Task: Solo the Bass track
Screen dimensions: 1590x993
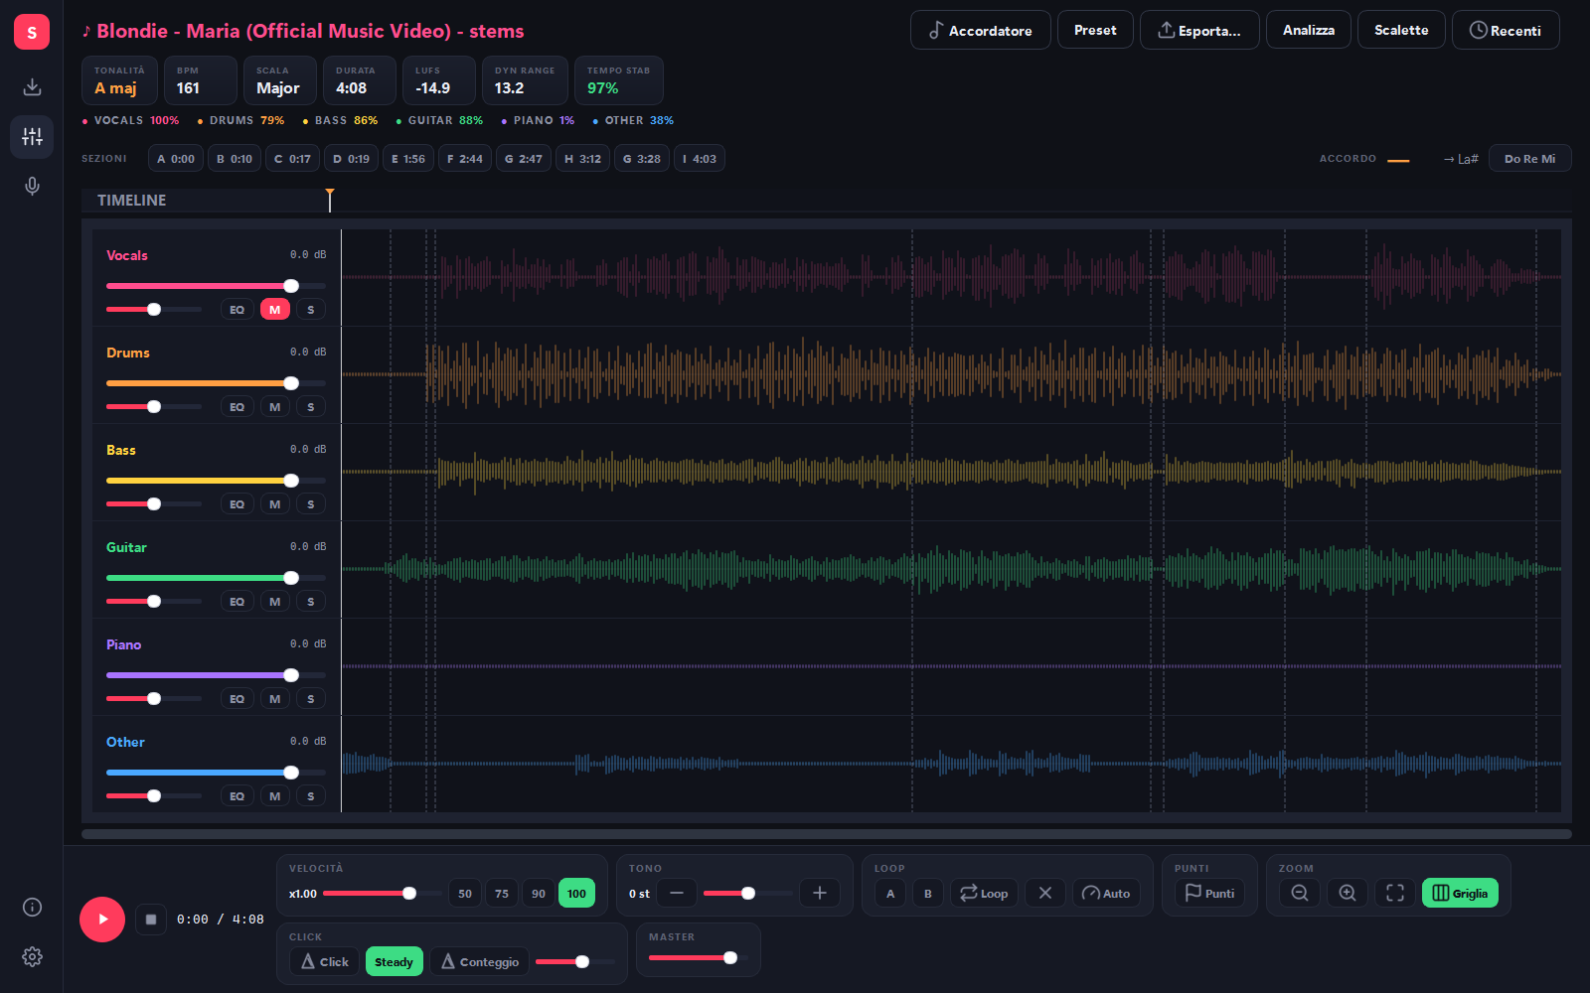Action: (x=311, y=504)
